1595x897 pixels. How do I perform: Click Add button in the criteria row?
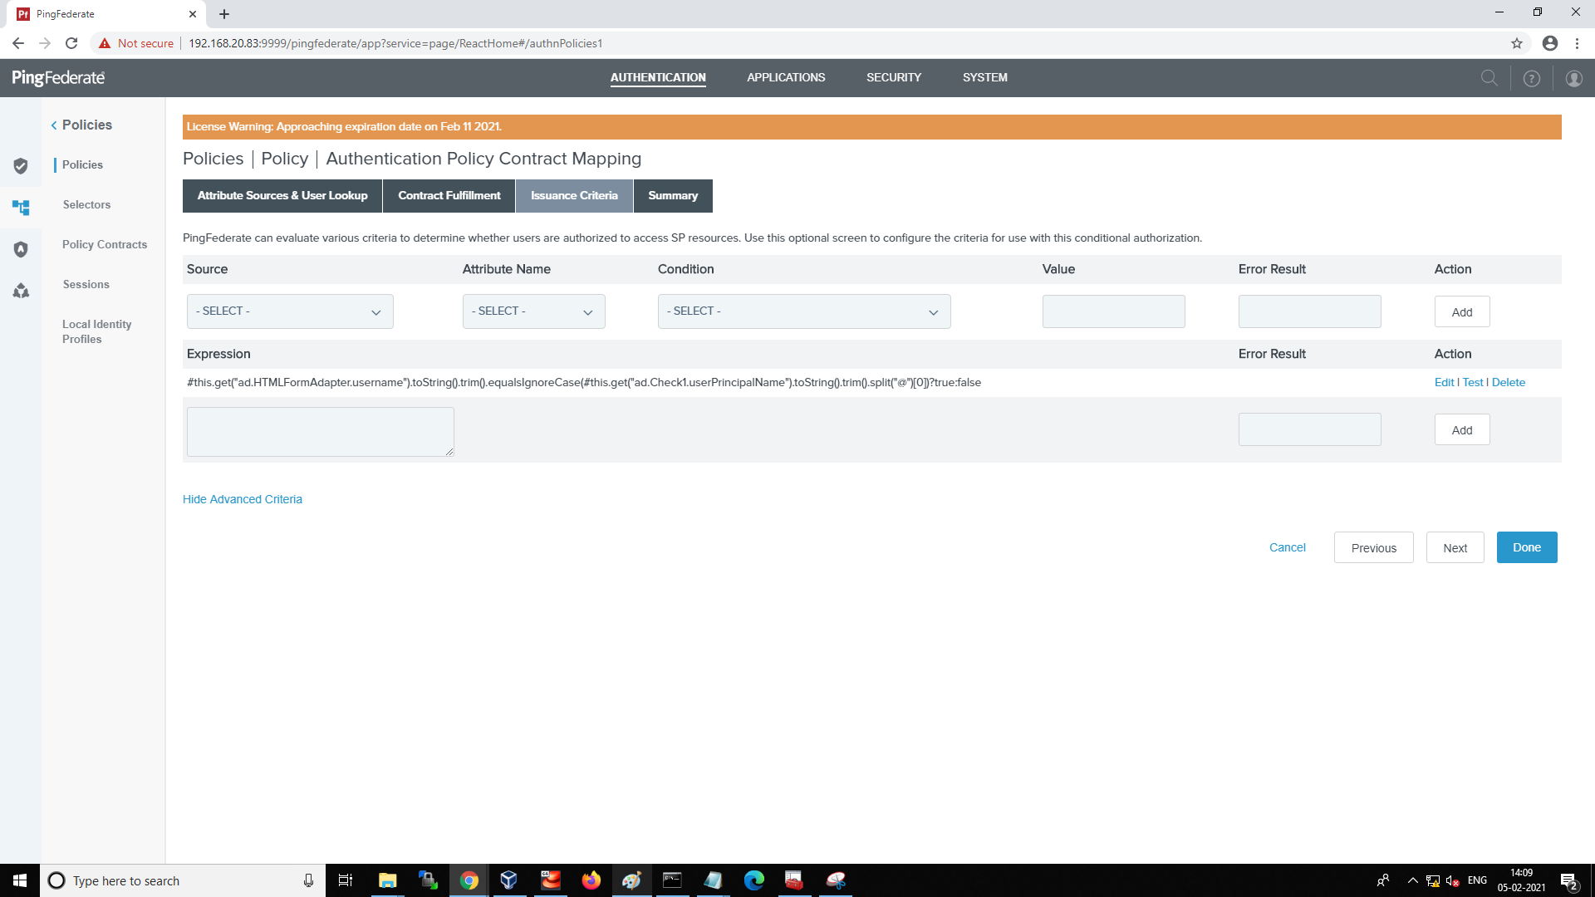1462,312
